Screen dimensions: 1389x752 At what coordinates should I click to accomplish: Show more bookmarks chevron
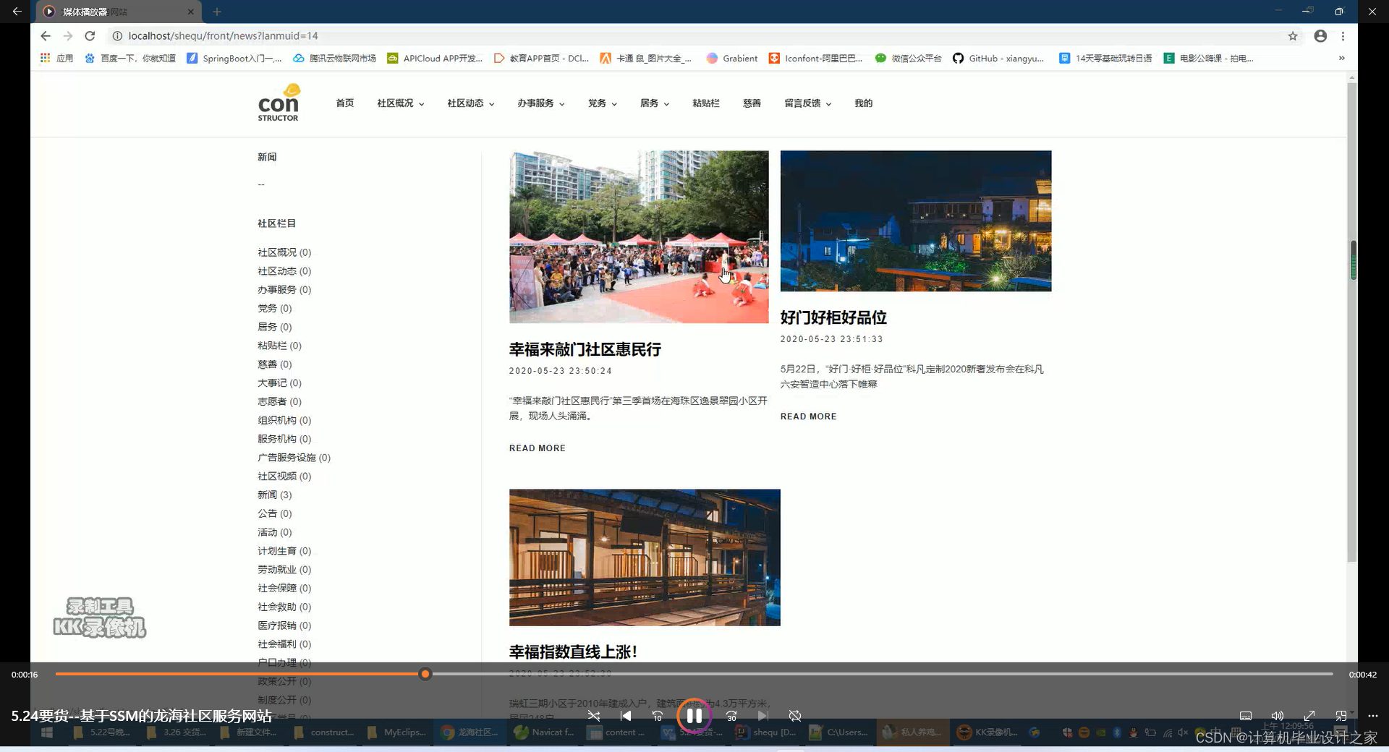coord(1342,58)
